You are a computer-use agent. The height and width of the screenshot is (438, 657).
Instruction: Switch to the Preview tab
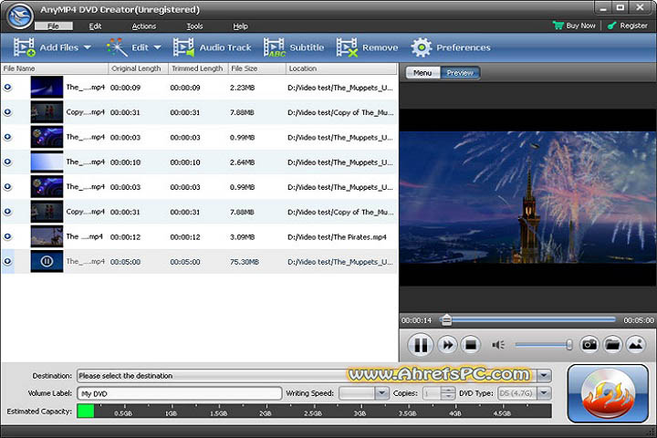(x=460, y=72)
